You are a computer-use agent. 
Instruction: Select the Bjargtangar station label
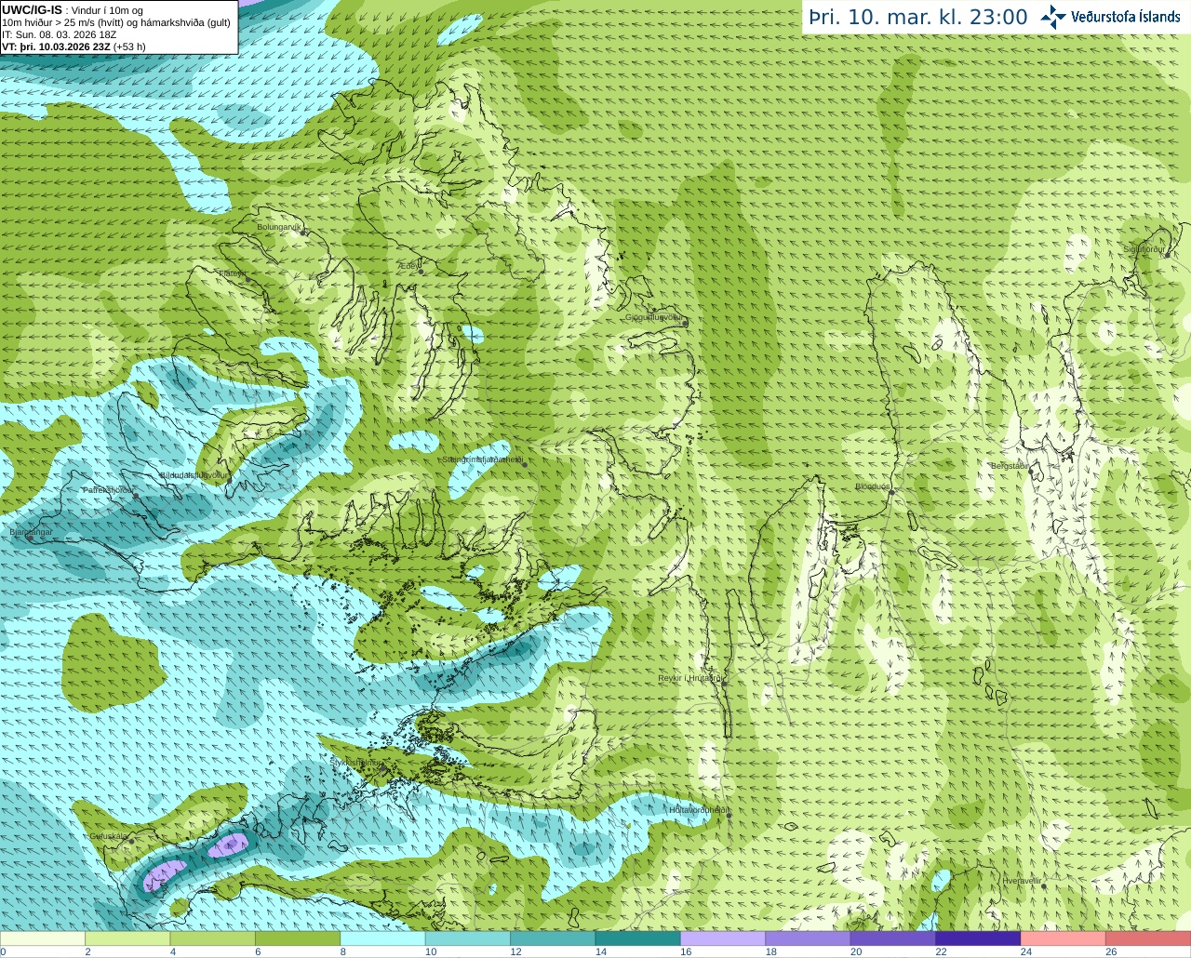(31, 532)
